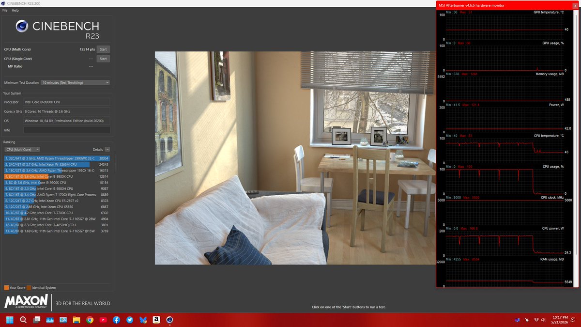Click the Info input field
The image size is (581, 327).
pyautogui.click(x=67, y=130)
